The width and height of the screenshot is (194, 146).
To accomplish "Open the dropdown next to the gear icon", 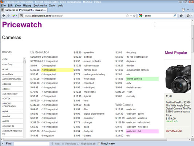I will tap(192, 16).
